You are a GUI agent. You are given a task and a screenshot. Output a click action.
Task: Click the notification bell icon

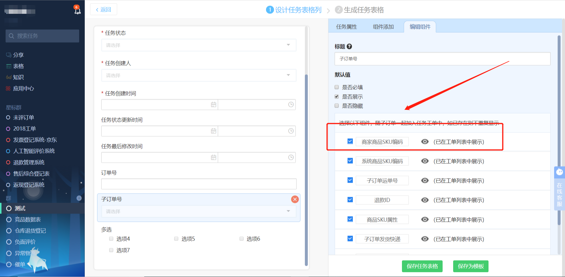coord(77,11)
